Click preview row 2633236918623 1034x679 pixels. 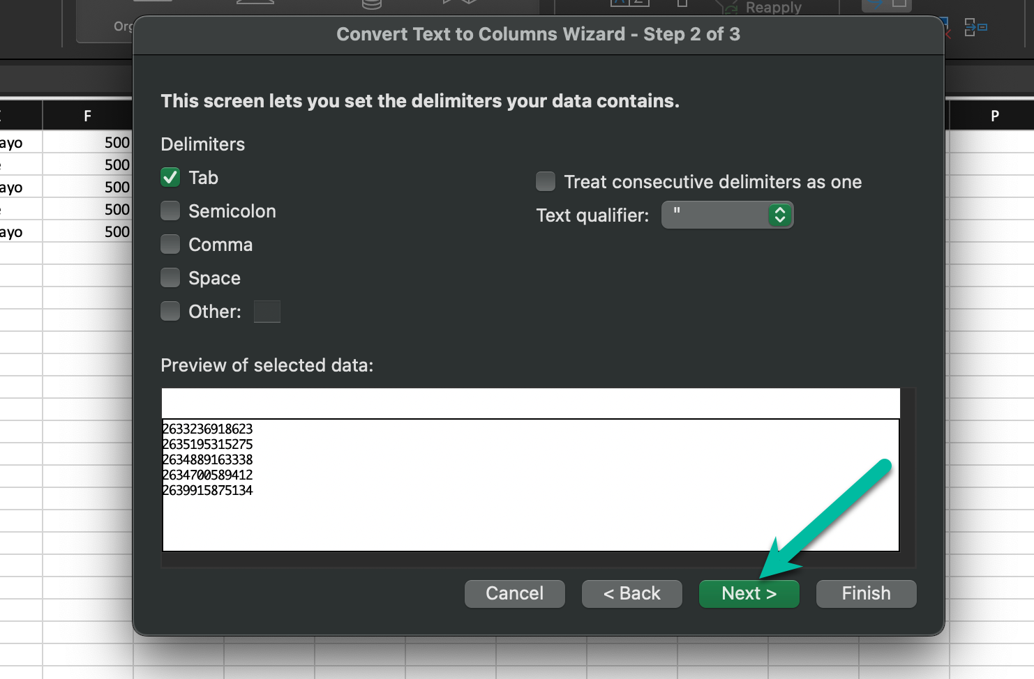click(208, 429)
